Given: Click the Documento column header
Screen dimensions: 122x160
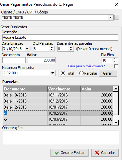Looking at the screenshot, I should (x=25, y=89).
